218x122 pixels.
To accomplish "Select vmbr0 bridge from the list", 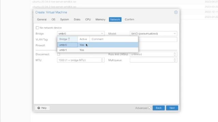I will [98, 45].
